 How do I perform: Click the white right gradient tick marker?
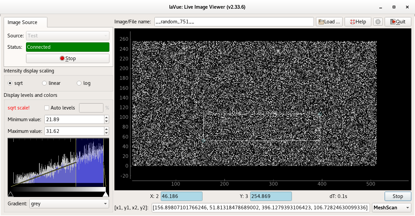click(105, 194)
